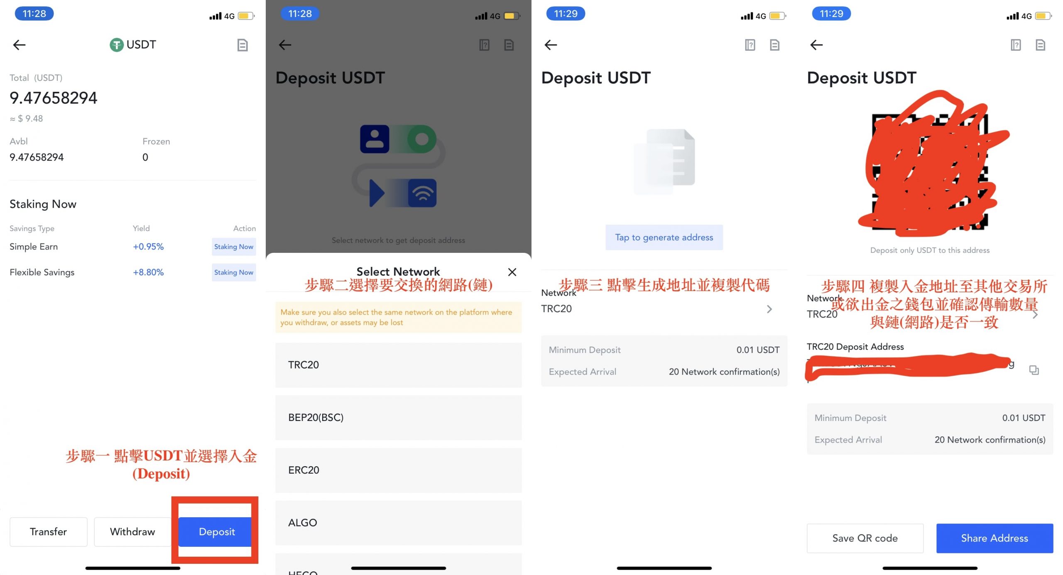The height and width of the screenshot is (575, 1063).
Task: Click Staking Now for Flexible Savings
Action: tap(234, 272)
